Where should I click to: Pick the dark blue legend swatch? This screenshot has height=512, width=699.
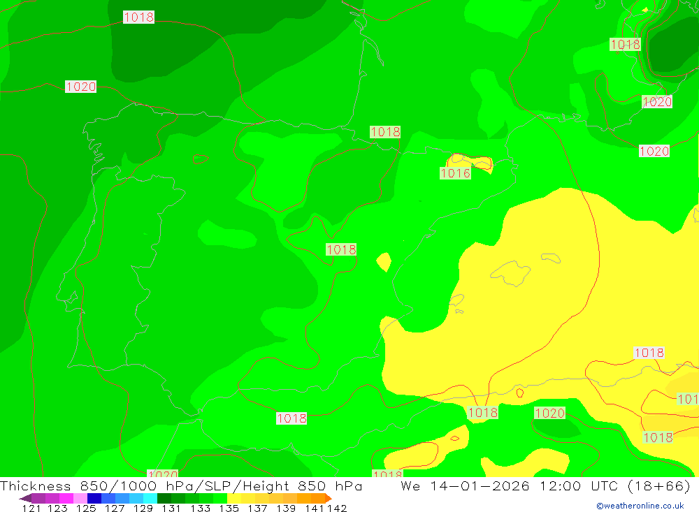(94, 498)
